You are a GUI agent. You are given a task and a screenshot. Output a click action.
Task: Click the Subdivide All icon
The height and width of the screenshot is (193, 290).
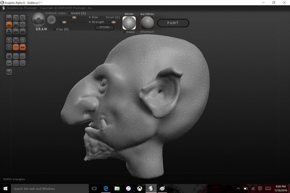(x=22, y=40)
